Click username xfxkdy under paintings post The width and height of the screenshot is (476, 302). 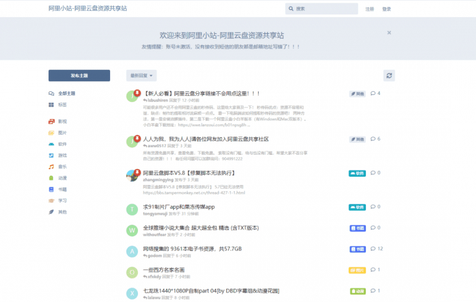(154, 277)
